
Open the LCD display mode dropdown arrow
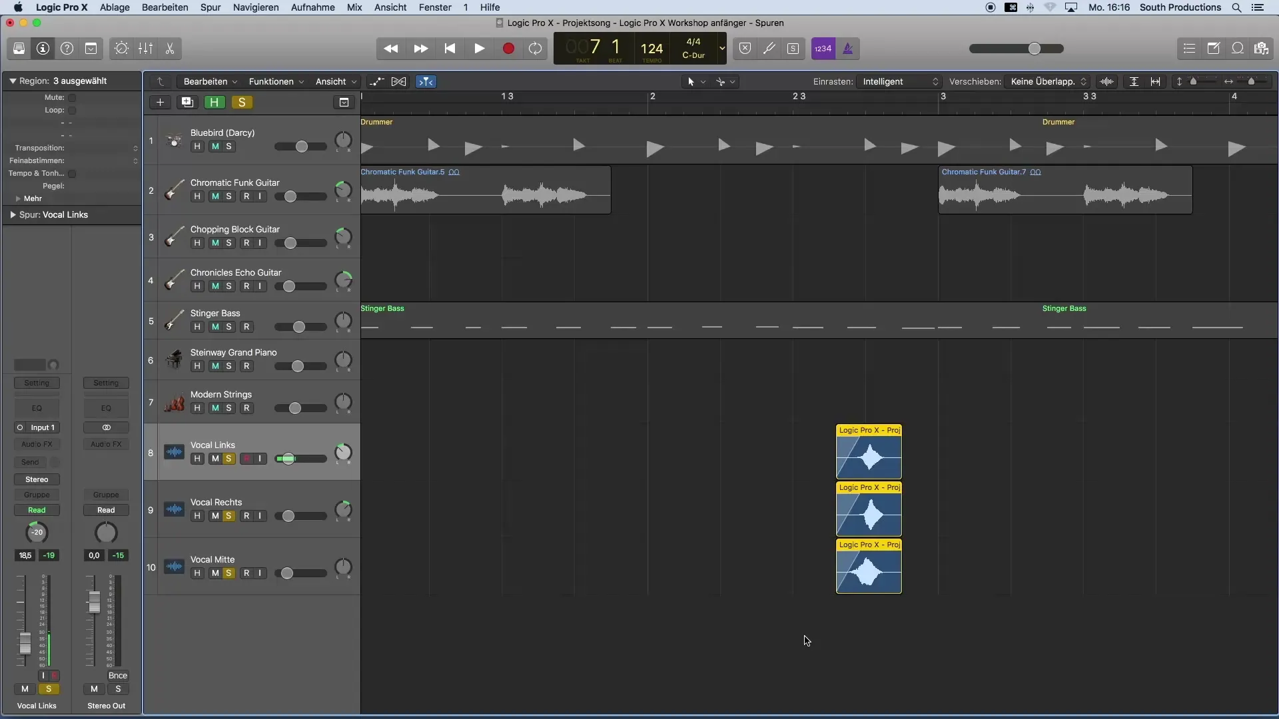click(x=721, y=49)
